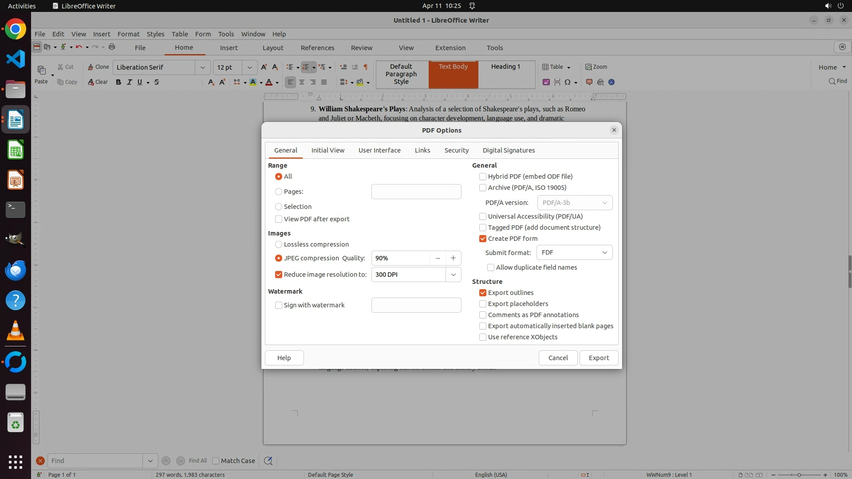The image size is (852, 479).
Task: Open Submit format FDF dropdown
Action: [574, 252]
